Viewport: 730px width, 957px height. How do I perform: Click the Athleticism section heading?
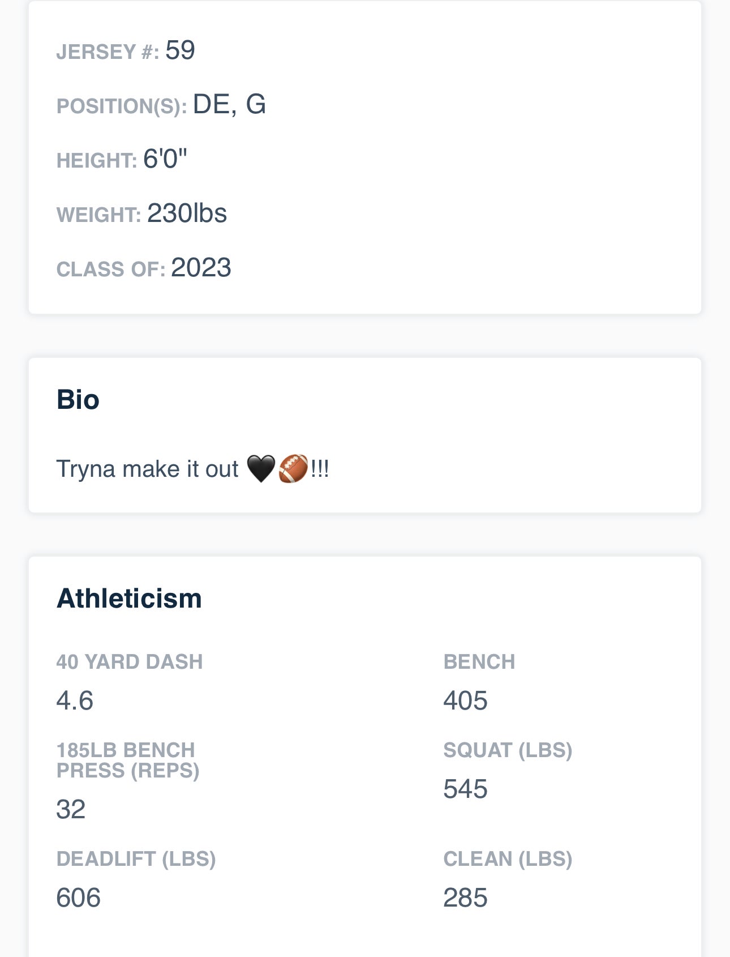point(129,599)
